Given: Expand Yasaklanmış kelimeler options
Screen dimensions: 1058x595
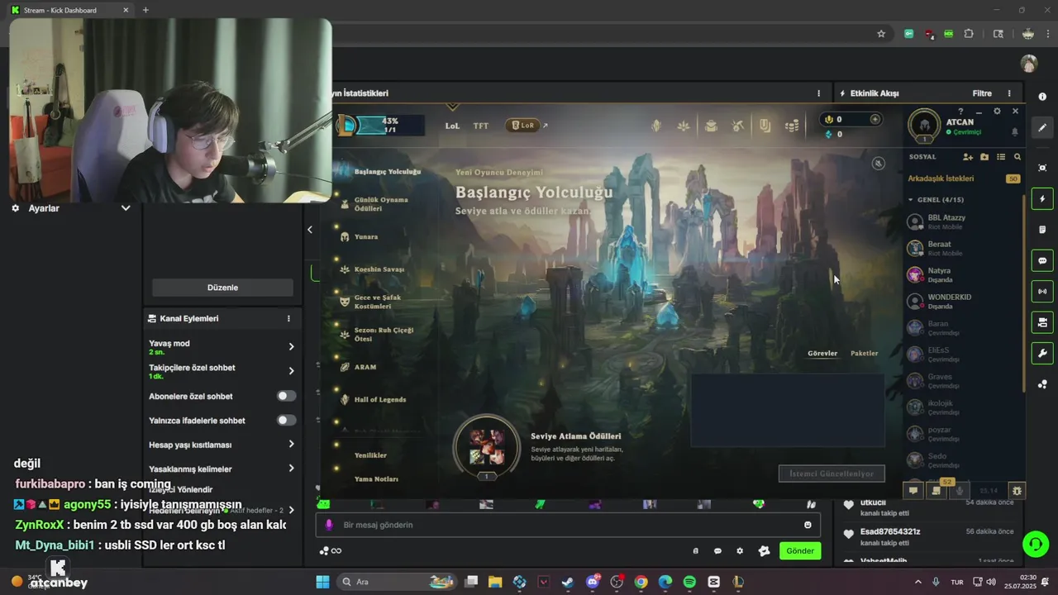Looking at the screenshot, I should click(291, 469).
